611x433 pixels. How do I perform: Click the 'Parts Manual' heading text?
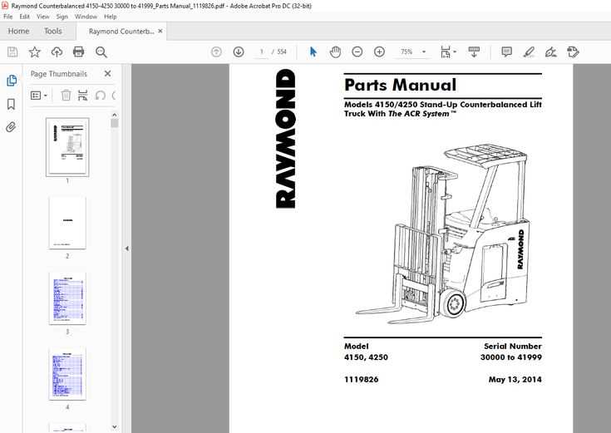point(400,86)
